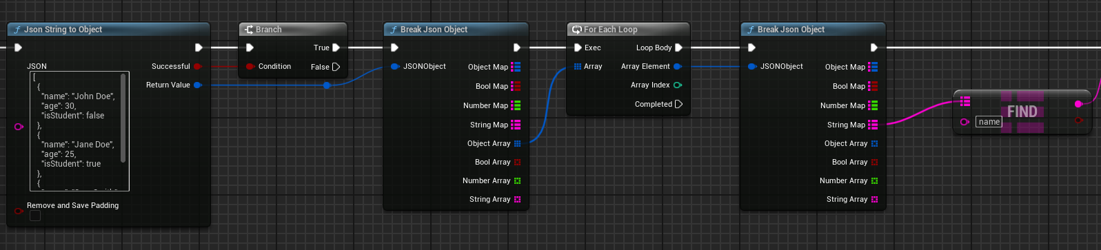Click the Completed execution output pin
Image resolution: width=1101 pixels, height=250 pixels.
[x=678, y=104]
